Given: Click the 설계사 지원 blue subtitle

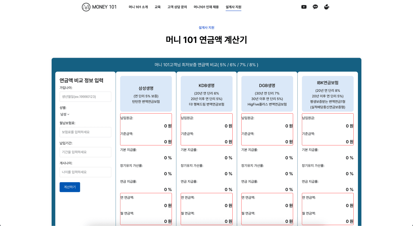Looking at the screenshot, I should point(206,28).
